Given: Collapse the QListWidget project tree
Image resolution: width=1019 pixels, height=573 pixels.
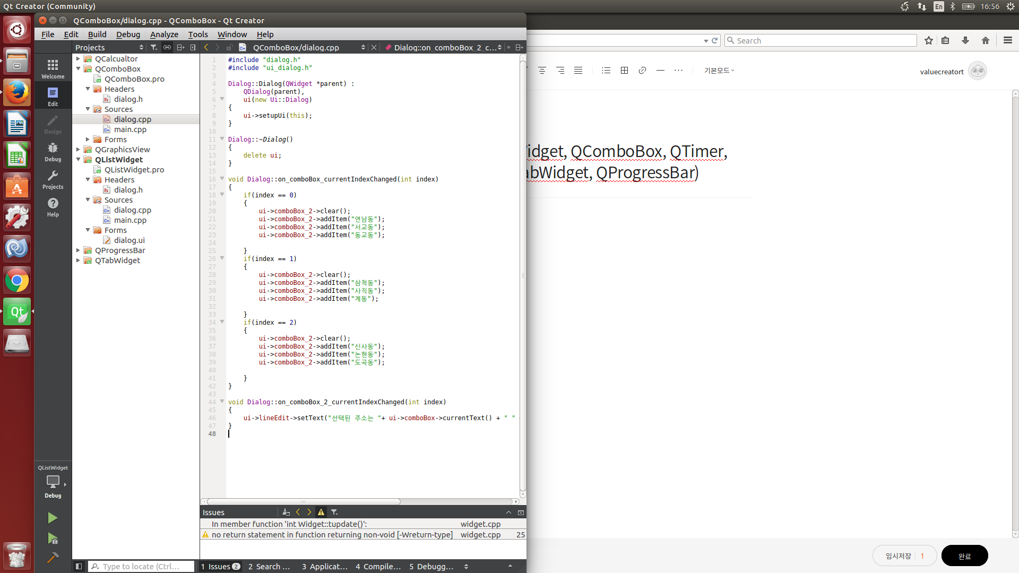Looking at the screenshot, I should pos(78,159).
